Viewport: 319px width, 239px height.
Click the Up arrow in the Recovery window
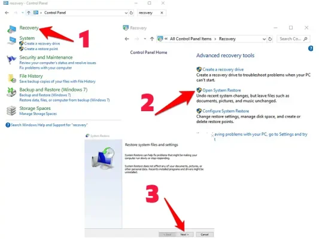(152, 39)
